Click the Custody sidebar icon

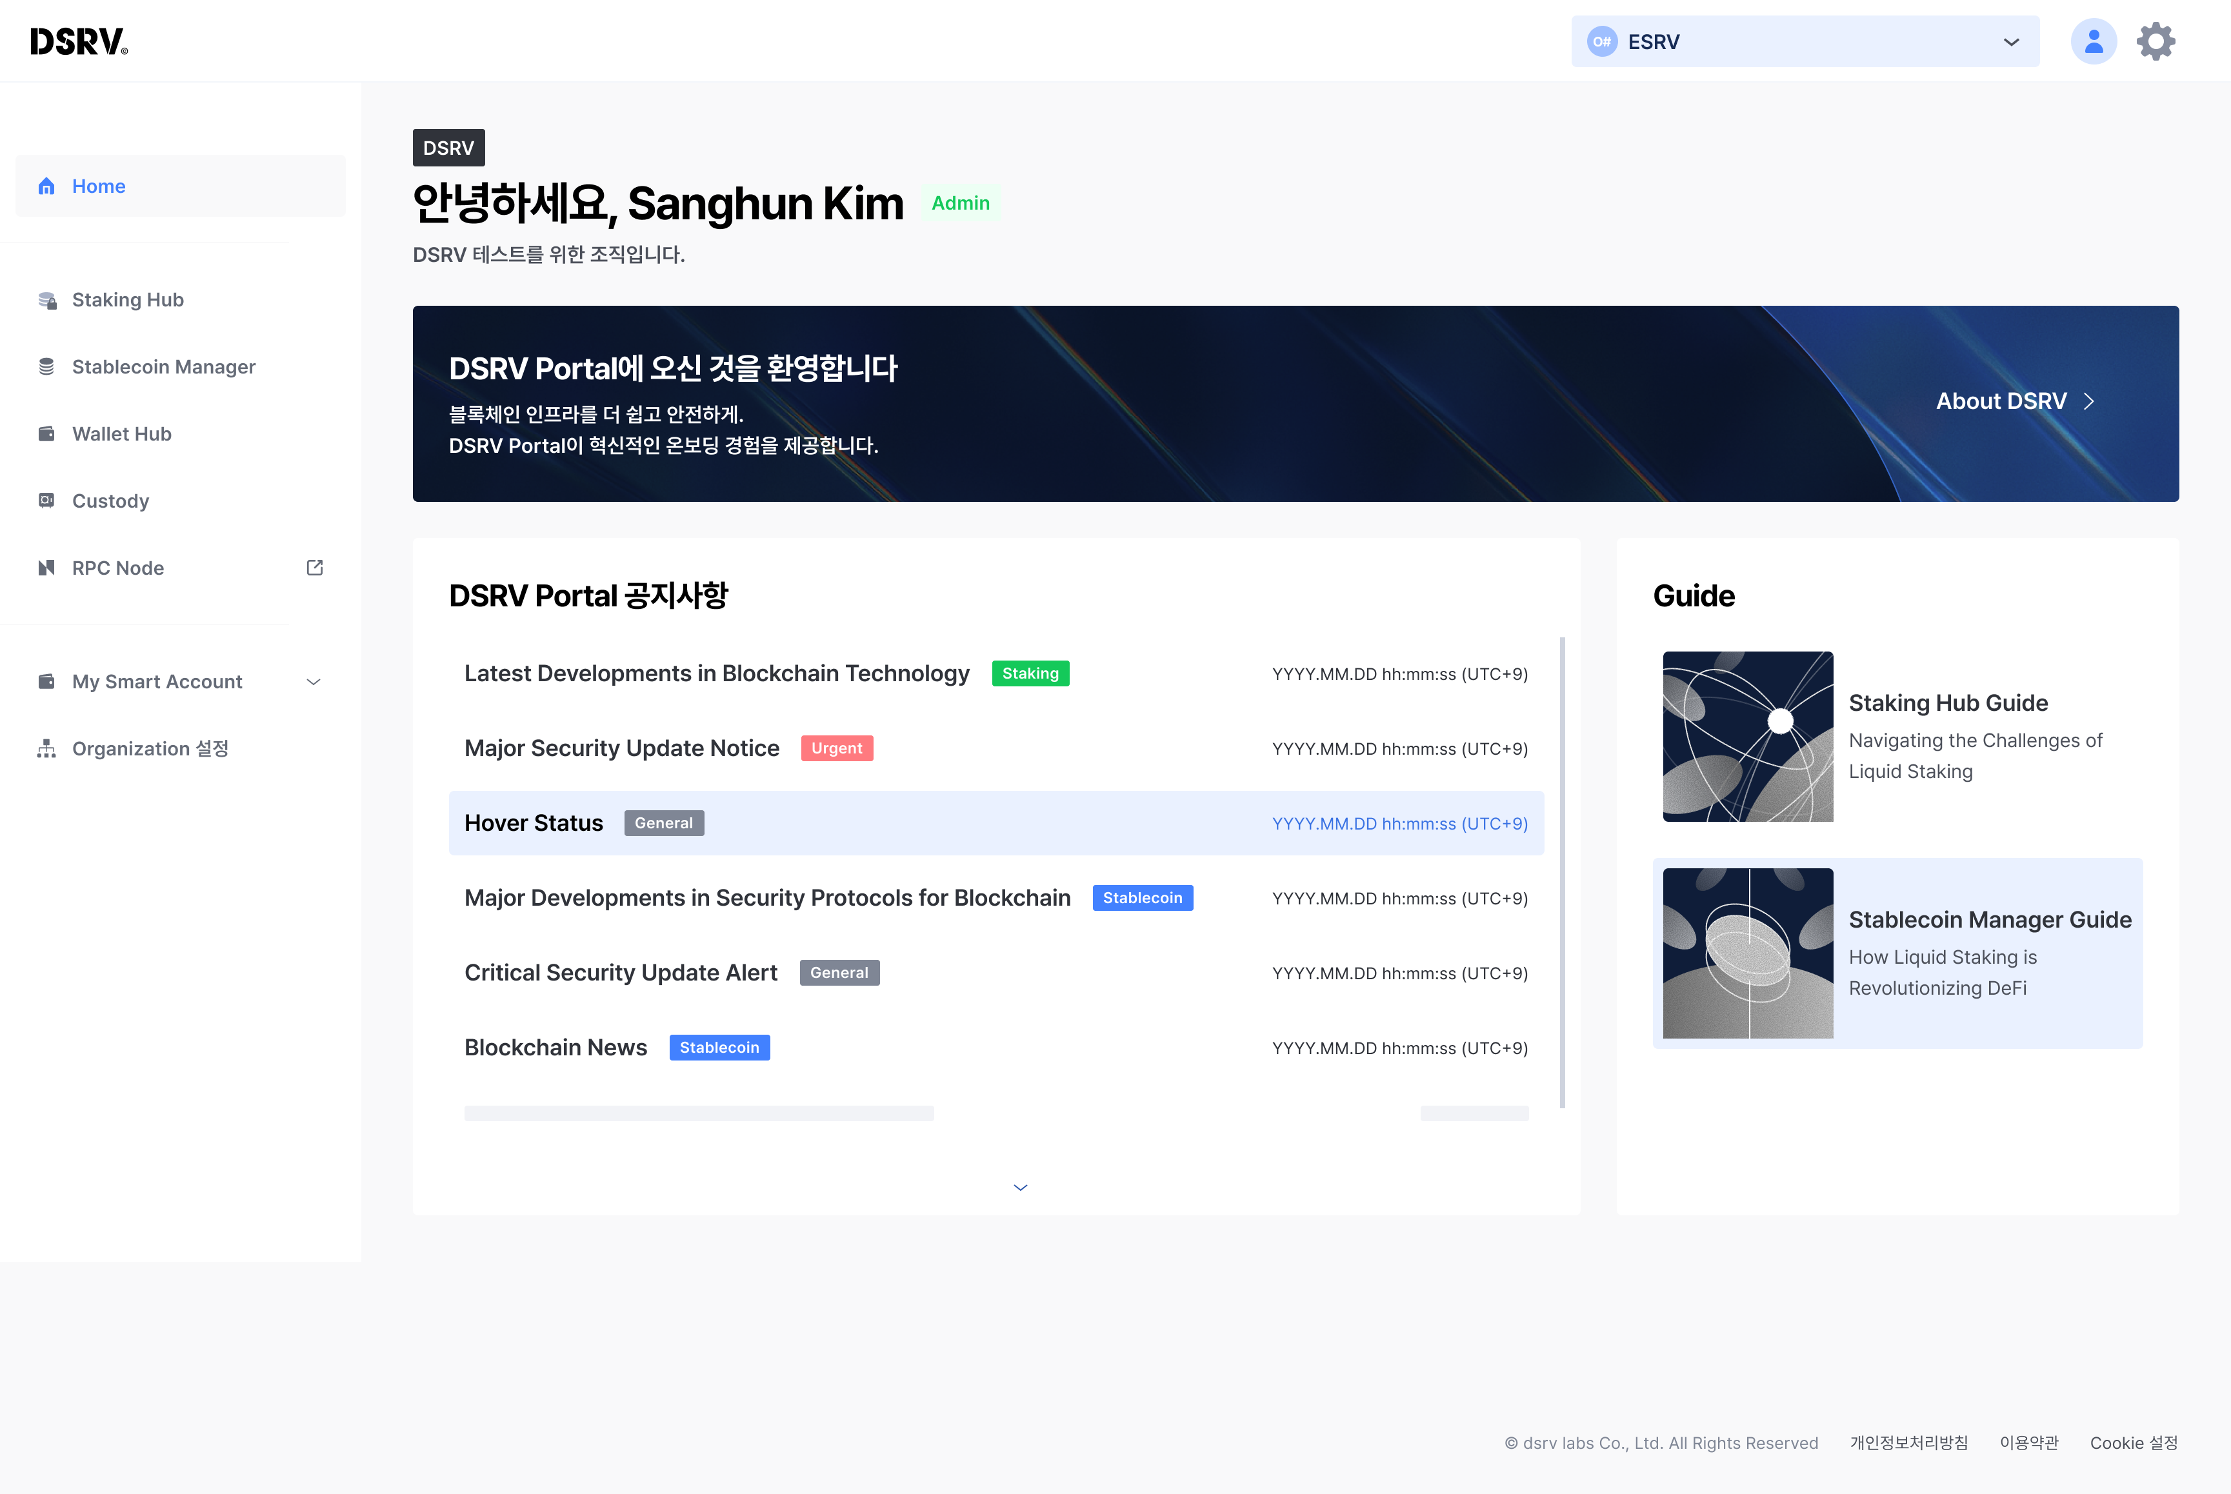46,500
